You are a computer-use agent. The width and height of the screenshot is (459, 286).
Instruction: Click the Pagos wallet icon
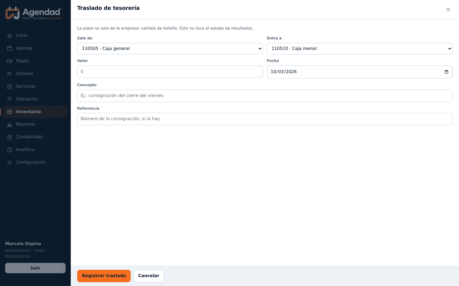pos(10,61)
